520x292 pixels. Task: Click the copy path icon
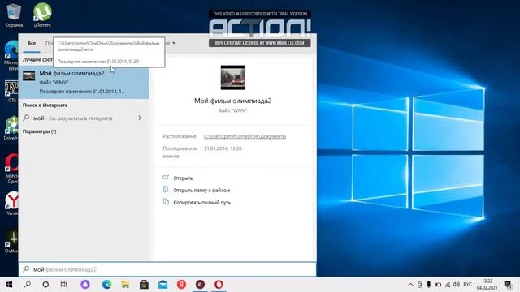tap(166, 202)
